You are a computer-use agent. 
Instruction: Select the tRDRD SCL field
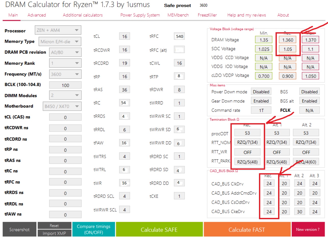(x=125, y=196)
